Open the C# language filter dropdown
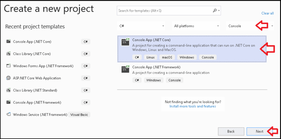Viewport: 281px width, 139px height. pos(141,26)
